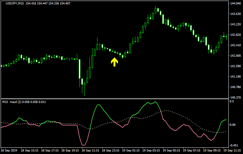The height and width of the screenshot is (154, 243).
Task: Select the 141.19 price scale value
Action: pyautogui.click(x=235, y=77)
